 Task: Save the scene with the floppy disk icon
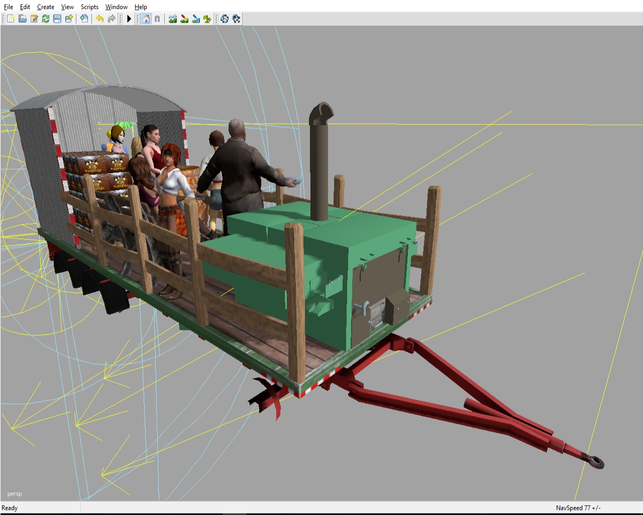(x=57, y=19)
